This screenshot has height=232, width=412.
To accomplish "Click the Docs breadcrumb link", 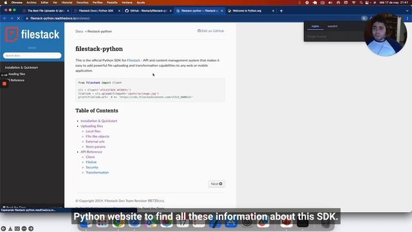I will (79, 32).
